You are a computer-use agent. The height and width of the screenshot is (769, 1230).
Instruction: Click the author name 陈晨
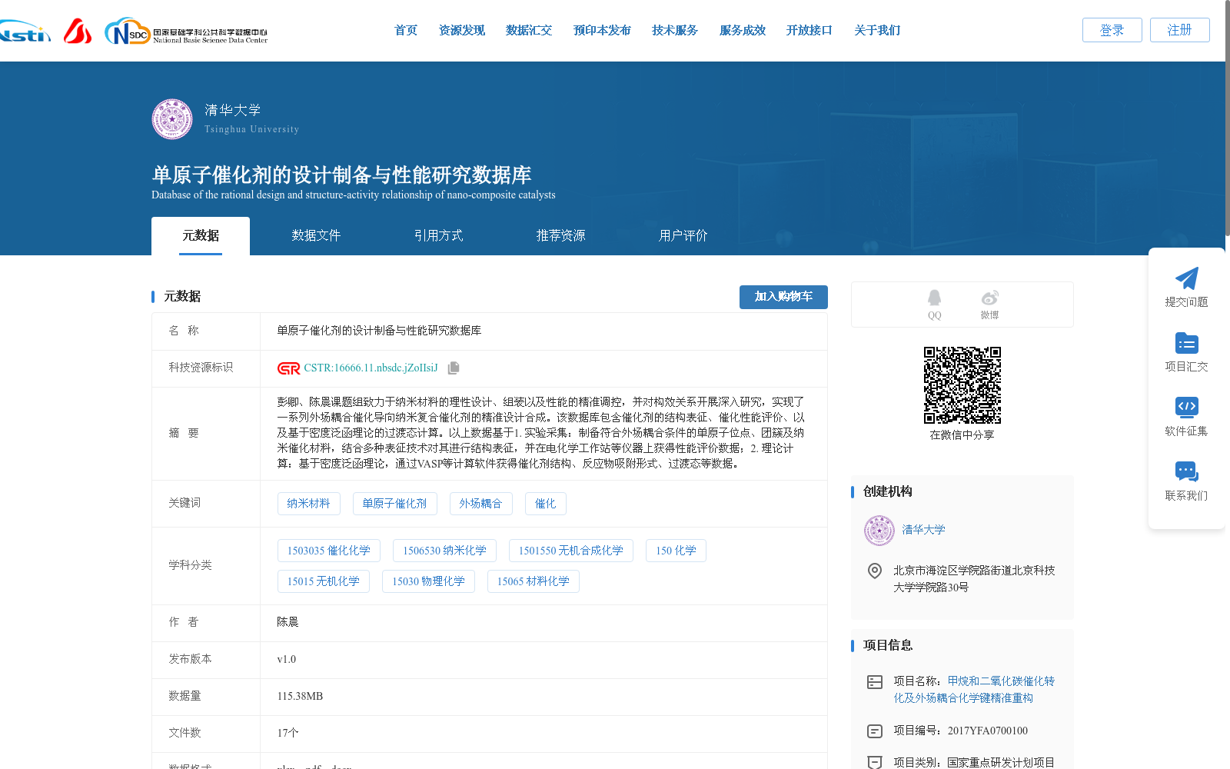(288, 622)
